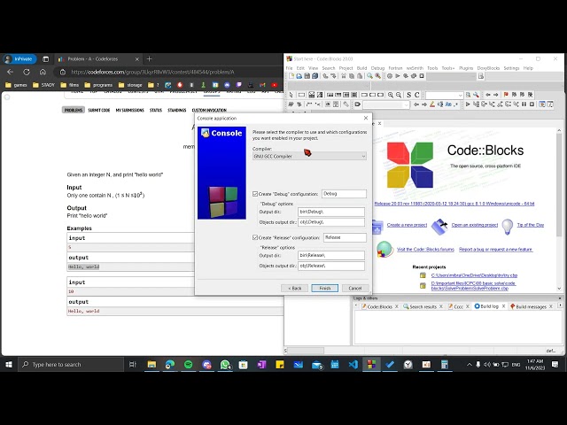Viewport: 567px width, 425px height.
Task: Click New file icon in Code::Blocks toolbar
Action: (x=291, y=76)
